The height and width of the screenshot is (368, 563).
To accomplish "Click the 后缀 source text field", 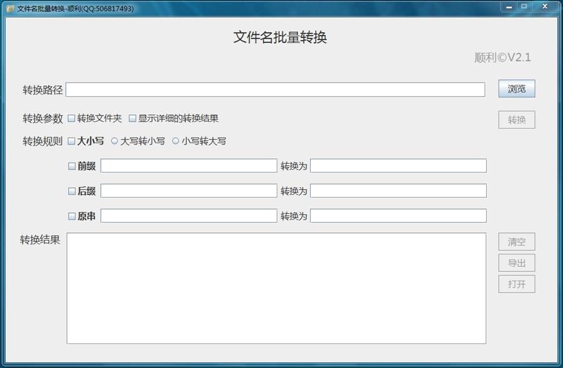I will (x=189, y=191).
